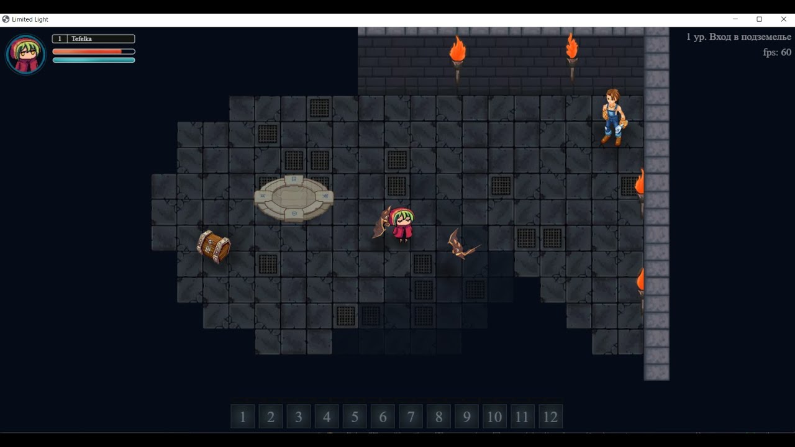
Task: Click the round stone teleport platform
Action: (x=294, y=198)
